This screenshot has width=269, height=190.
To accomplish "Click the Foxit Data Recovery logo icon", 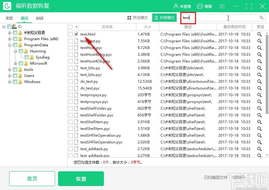I will point(7,6).
